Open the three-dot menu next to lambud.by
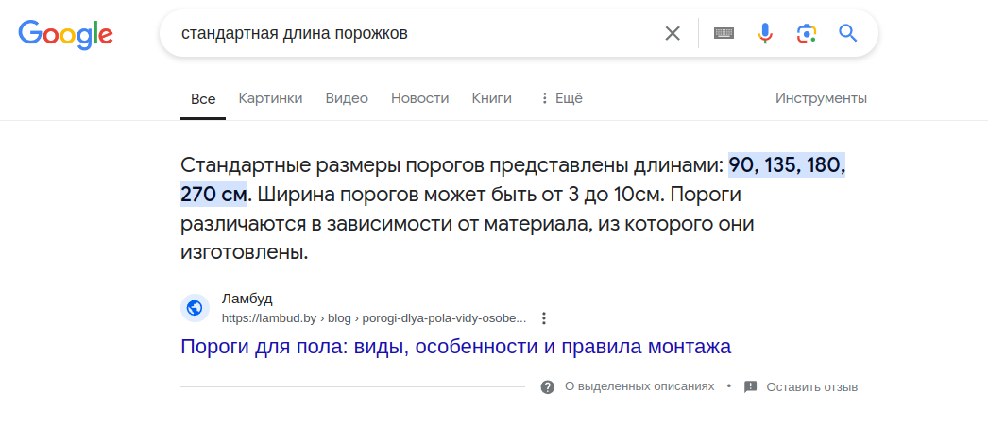 [544, 317]
